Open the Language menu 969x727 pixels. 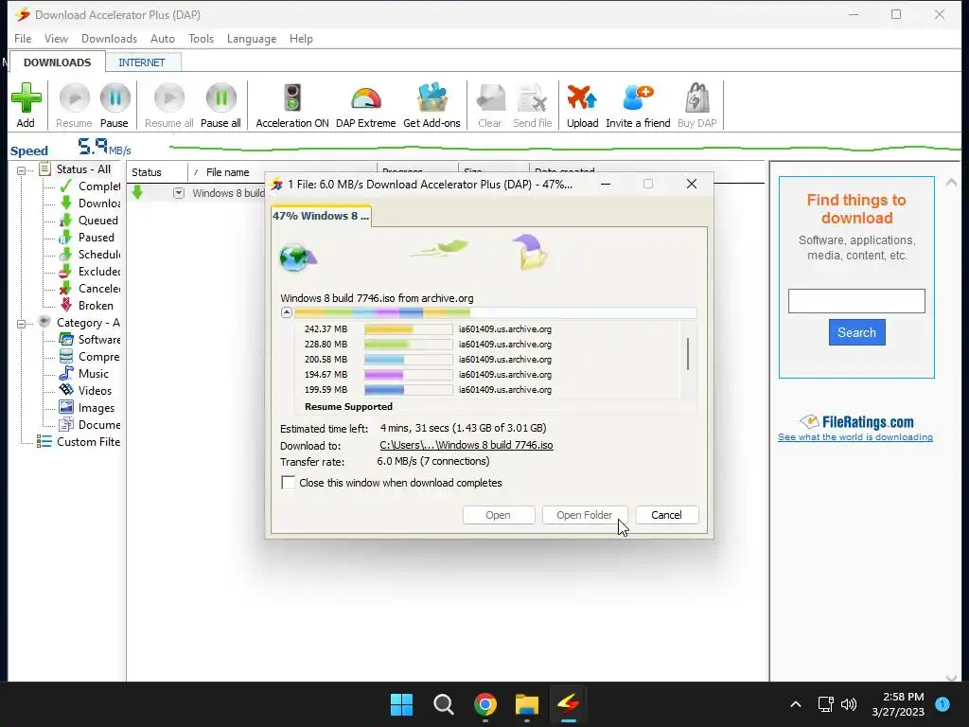click(252, 38)
